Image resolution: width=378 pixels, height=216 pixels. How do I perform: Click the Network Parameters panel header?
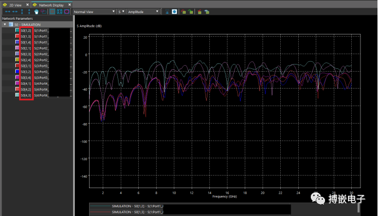point(37,19)
